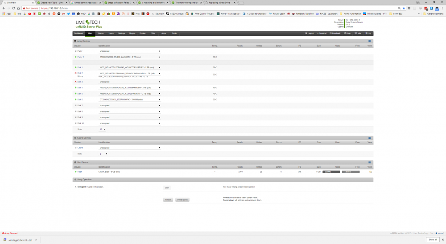Click the Start array button
This screenshot has width=446, height=244.
point(167,188)
